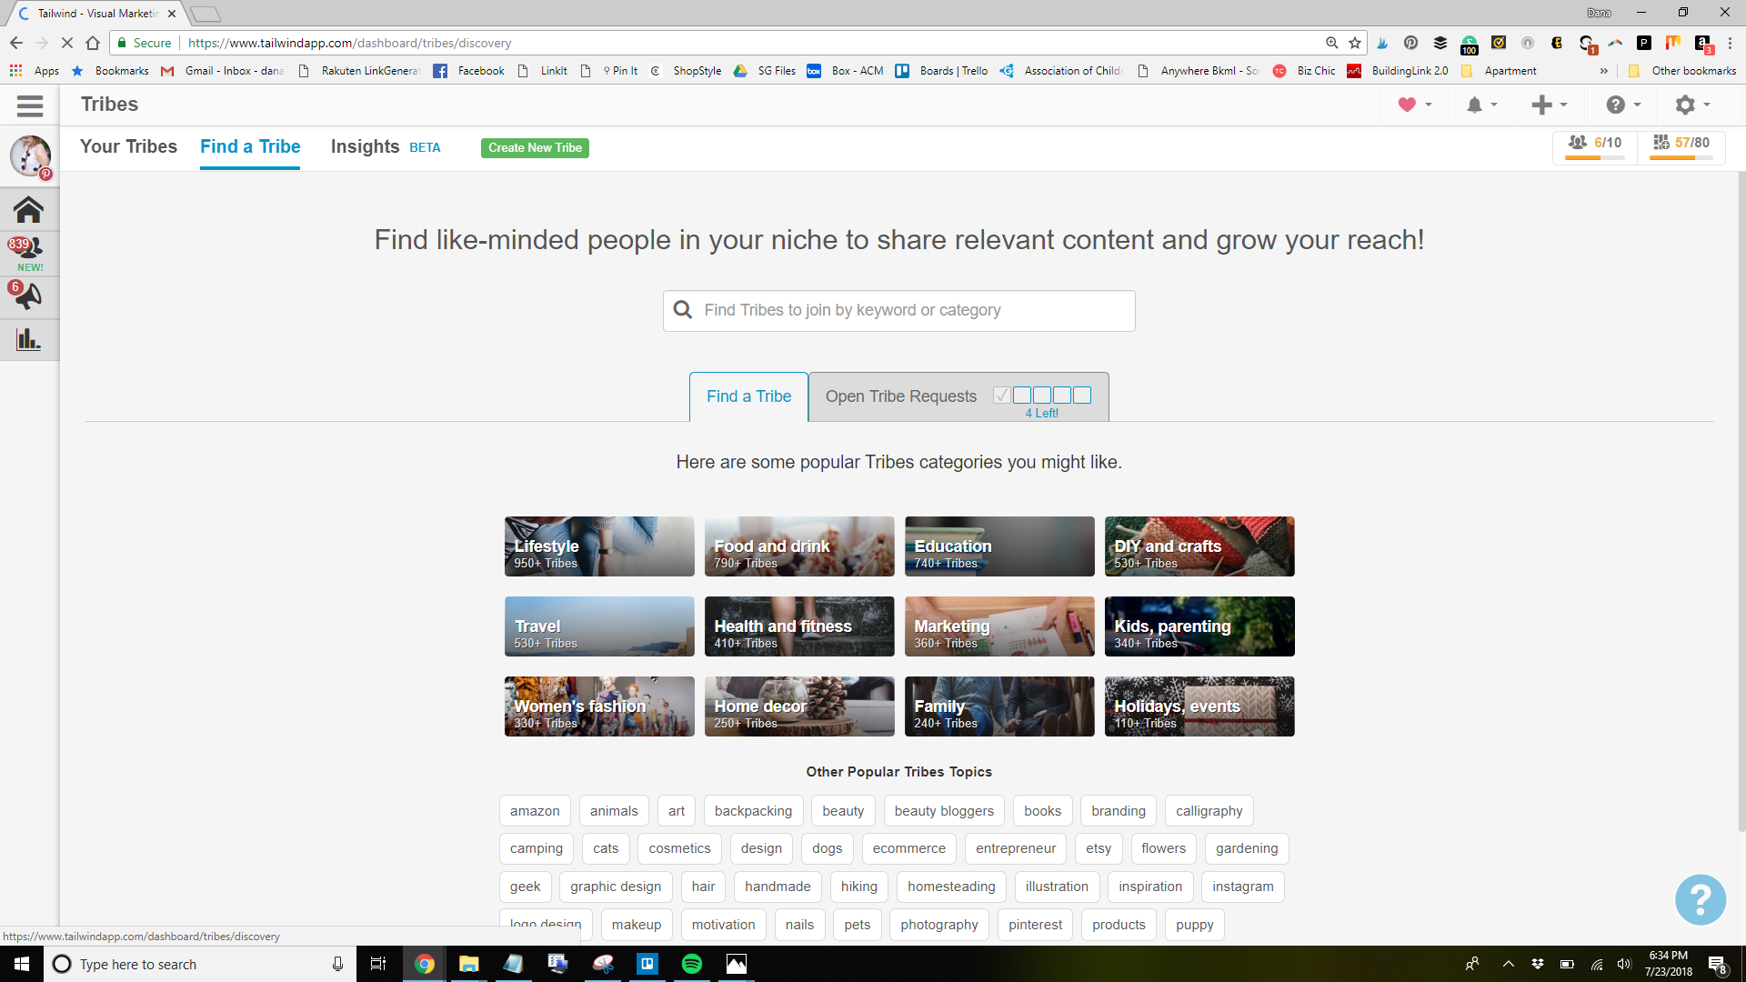Viewport: 1746px width, 982px height.
Task: Open the Lifestyle category tile
Action: 599,546
